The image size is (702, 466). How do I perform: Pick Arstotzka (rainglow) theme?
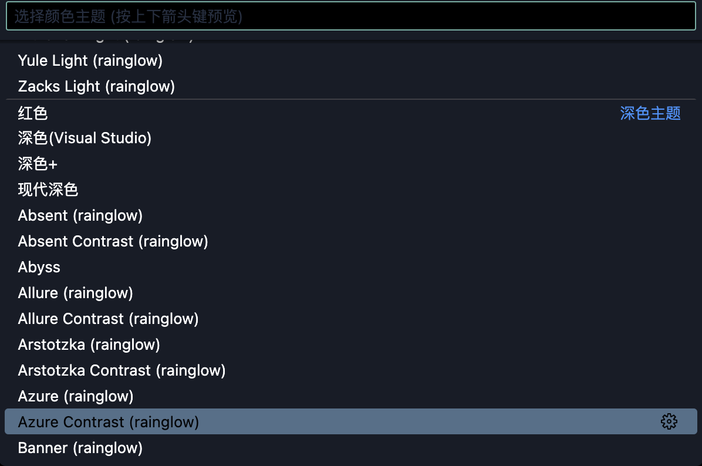tap(351, 345)
